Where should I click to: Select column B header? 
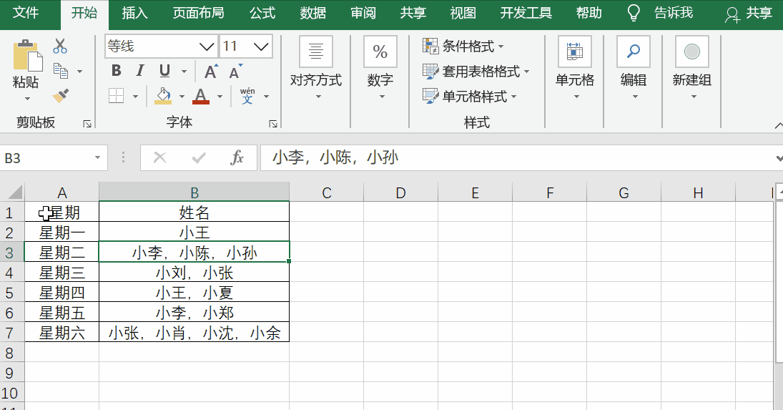point(194,192)
